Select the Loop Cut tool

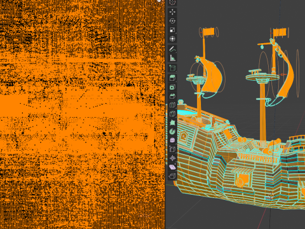[172, 105]
